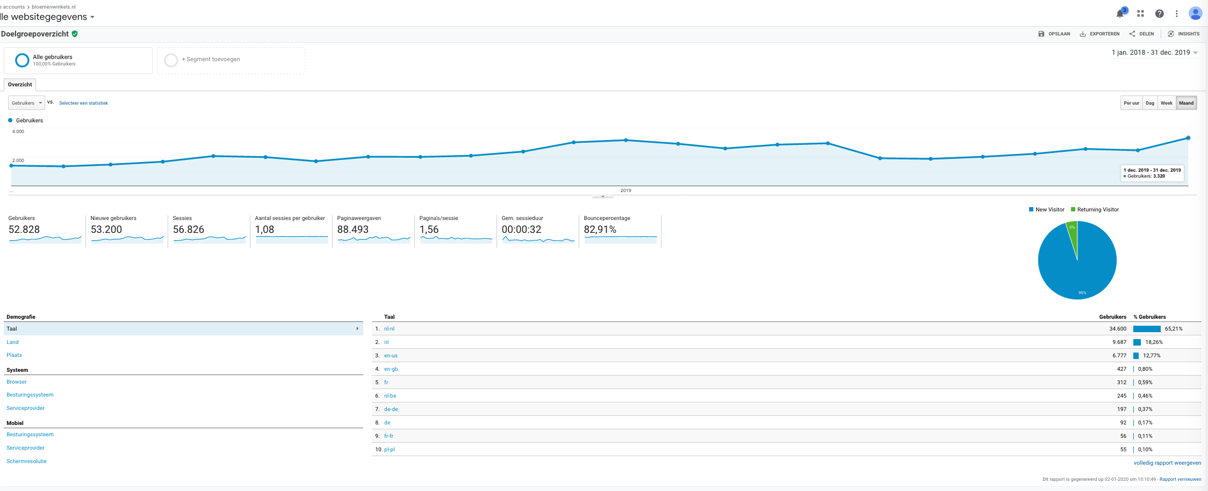Open the Schermresolutie link
Viewport: 1208px width, 491px height.
[26, 461]
